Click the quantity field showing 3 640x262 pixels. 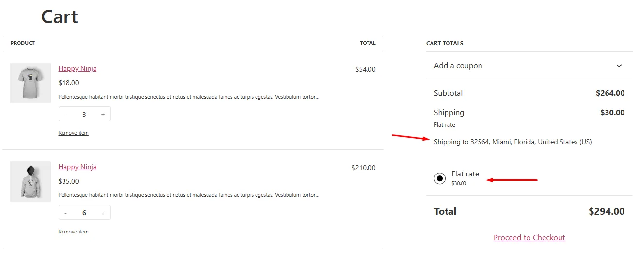click(x=84, y=115)
